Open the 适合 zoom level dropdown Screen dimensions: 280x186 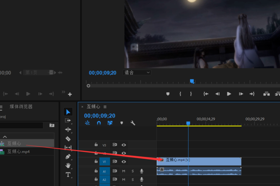coord(136,73)
